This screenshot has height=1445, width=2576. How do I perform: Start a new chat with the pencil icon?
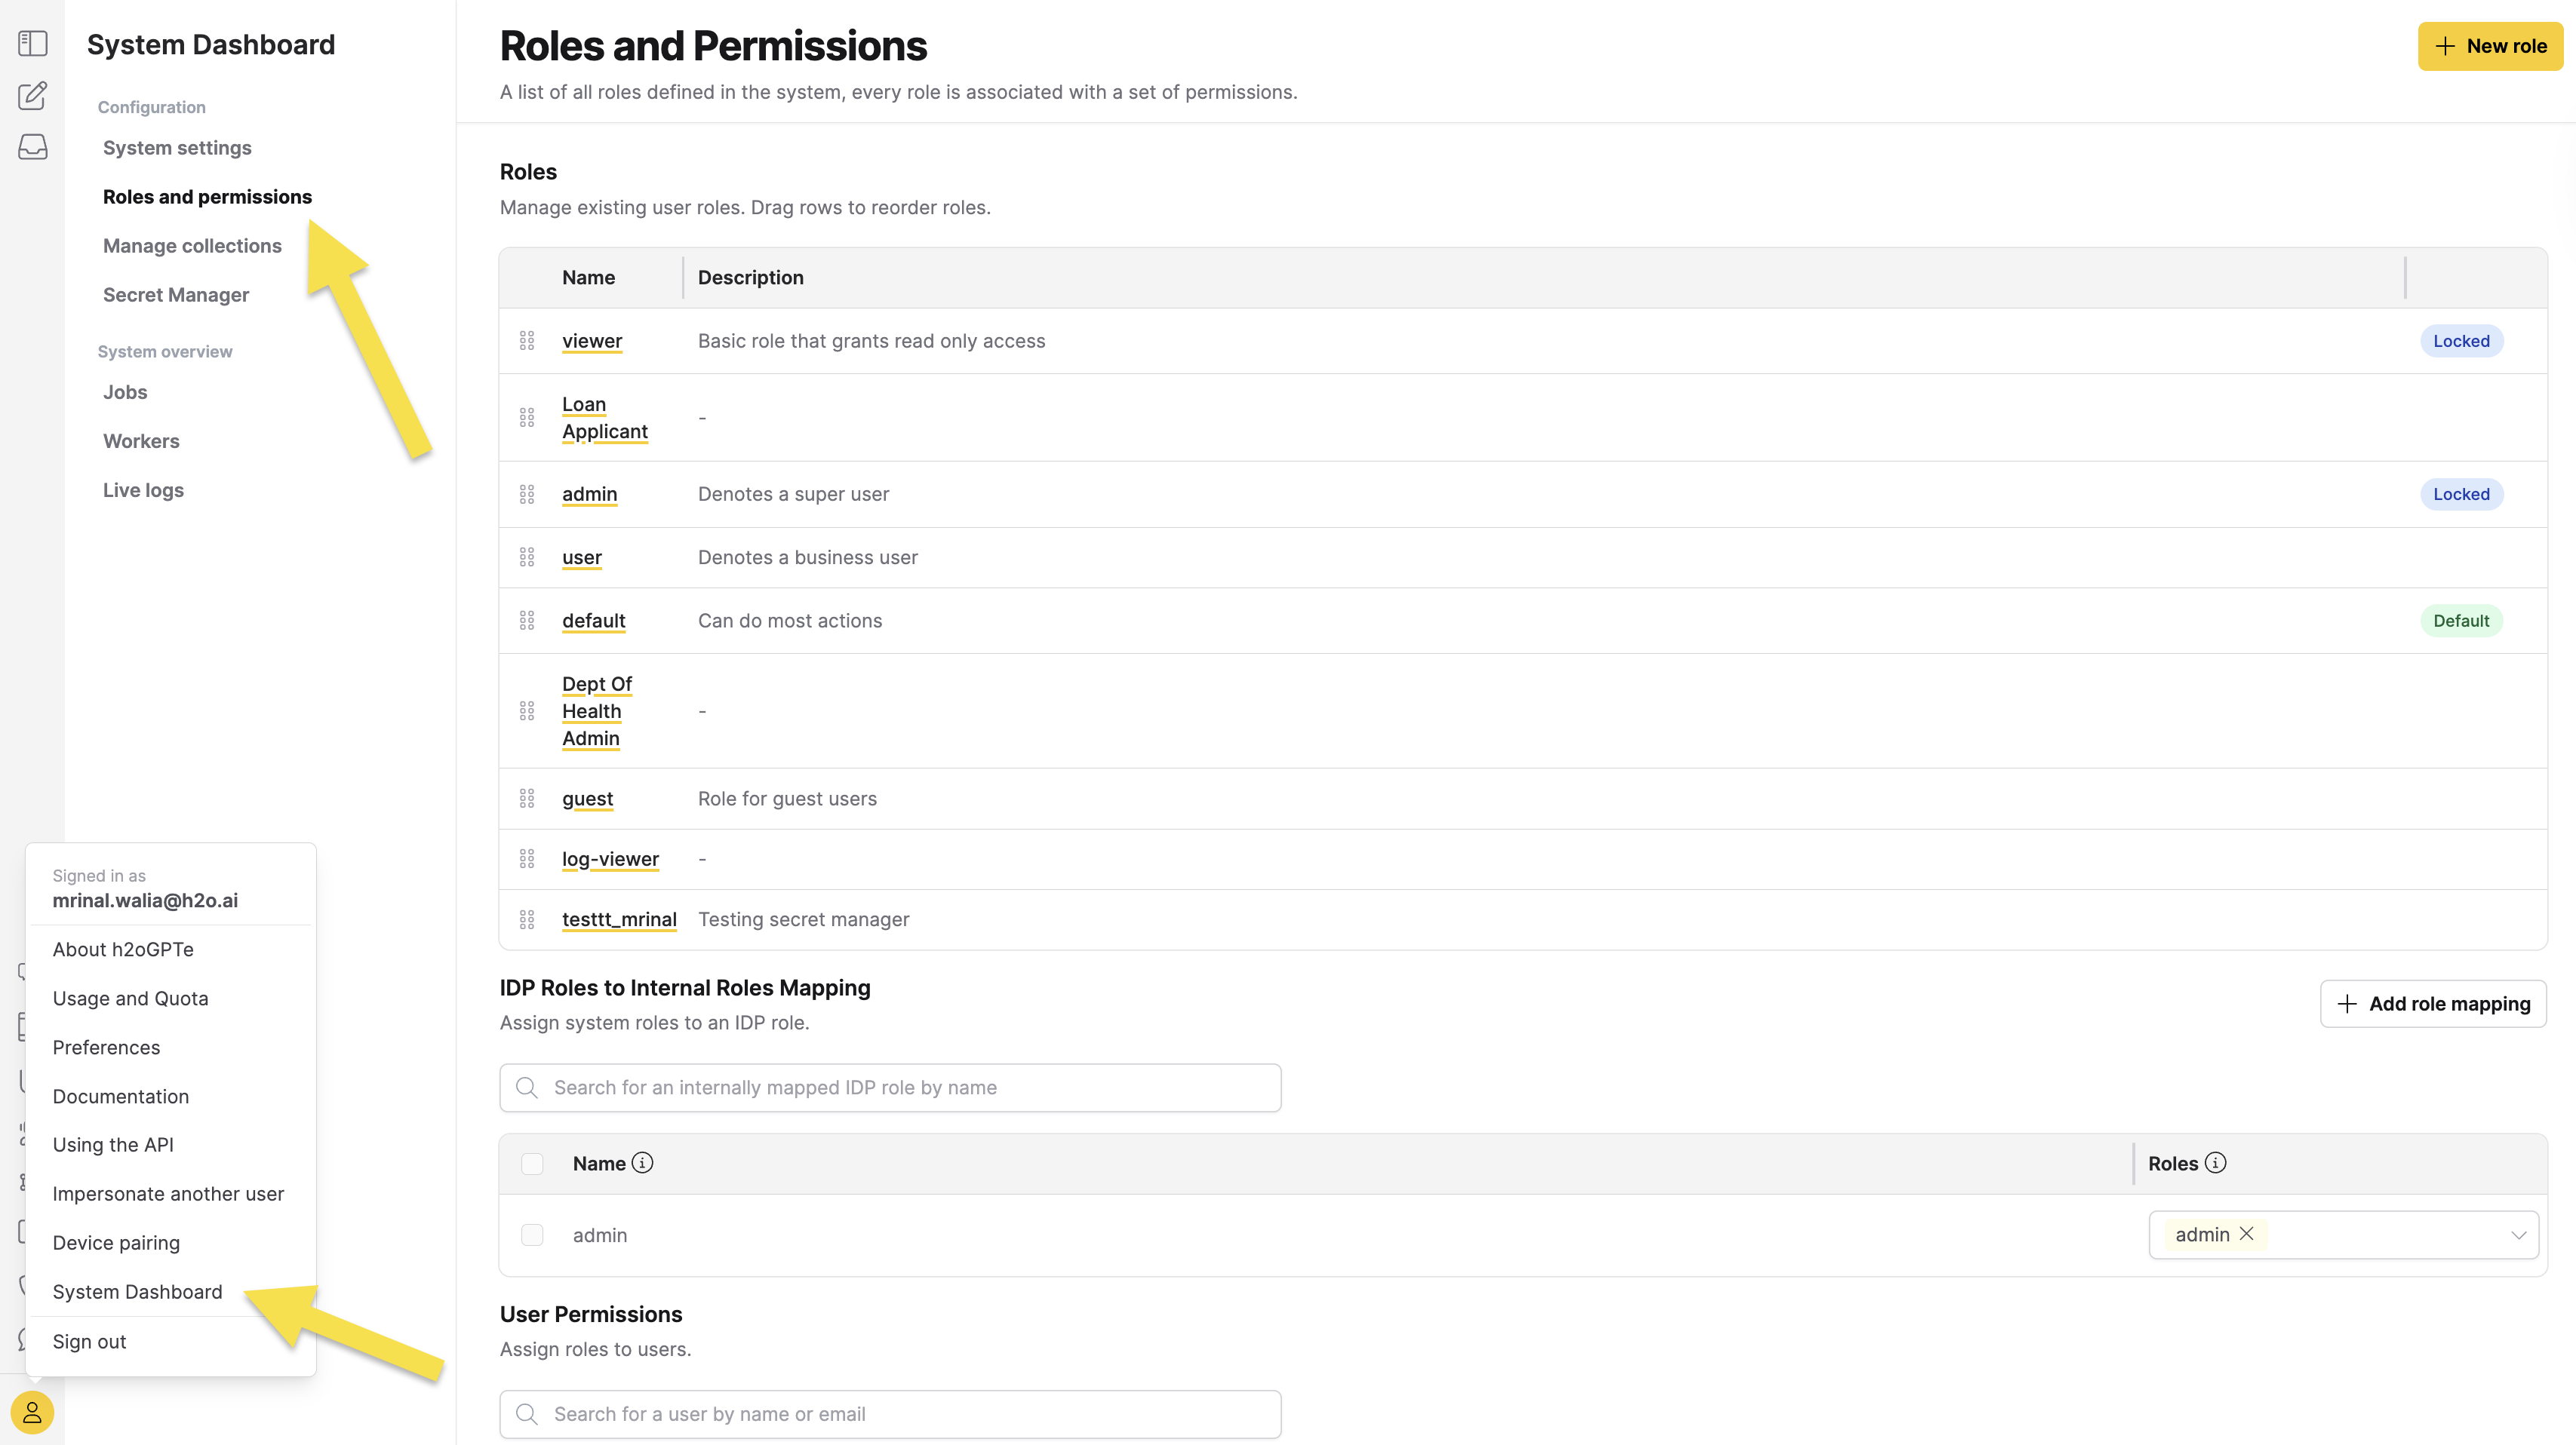32,96
